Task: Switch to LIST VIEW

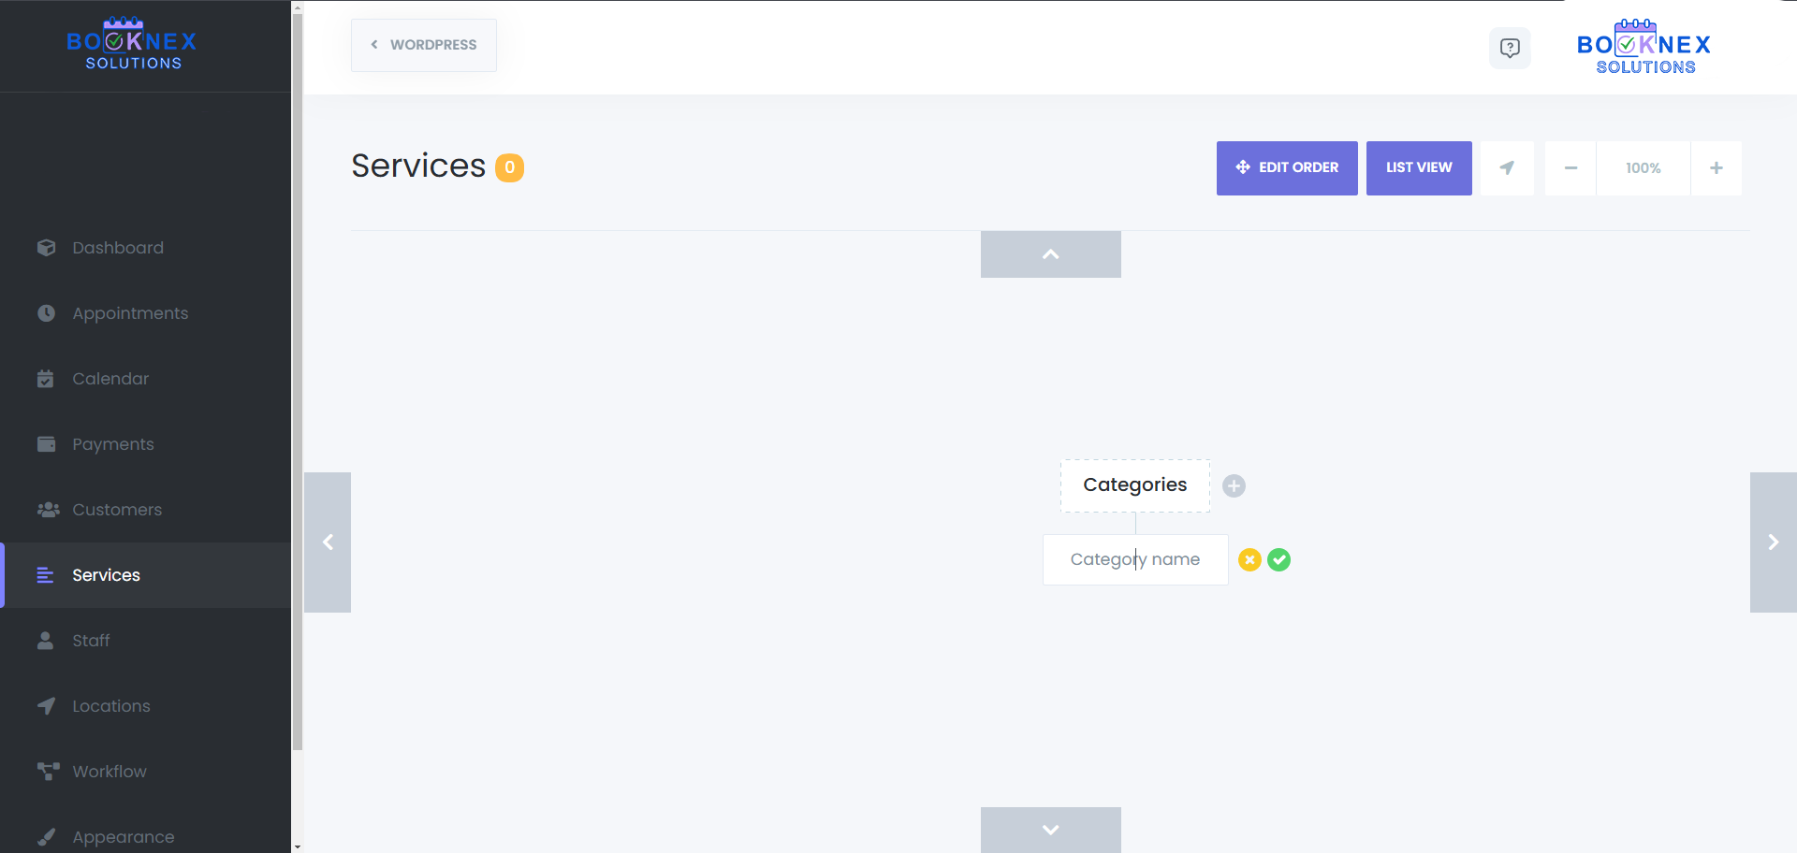Action: (x=1418, y=167)
